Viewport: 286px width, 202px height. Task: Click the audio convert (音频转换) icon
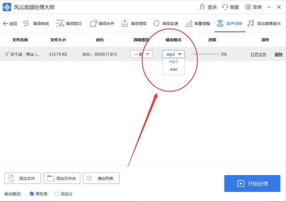[x=26, y=23]
